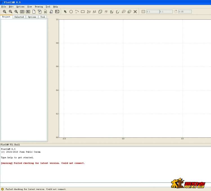Click the second grid spacing 0.1 field
This screenshot has height=191, width=211.
(x=166, y=12)
